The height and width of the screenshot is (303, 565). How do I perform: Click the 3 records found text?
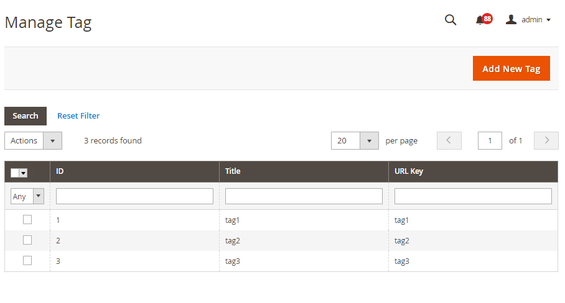point(113,140)
